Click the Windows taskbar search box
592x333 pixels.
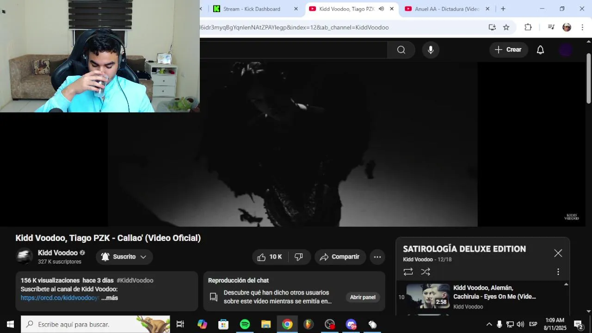click(96, 324)
